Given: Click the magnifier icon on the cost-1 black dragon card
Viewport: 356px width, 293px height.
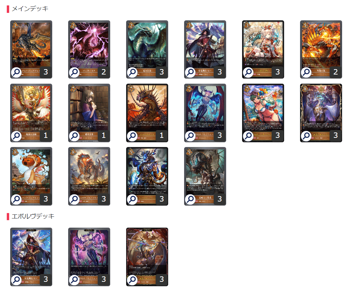Looking at the screenshot, I should 16,72.
